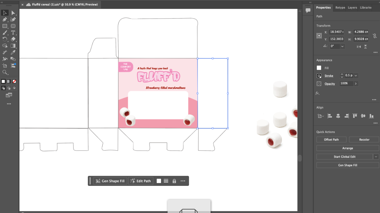Image resolution: width=380 pixels, height=213 pixels.
Task: Lock object from contextual task bar
Action: tap(174, 181)
